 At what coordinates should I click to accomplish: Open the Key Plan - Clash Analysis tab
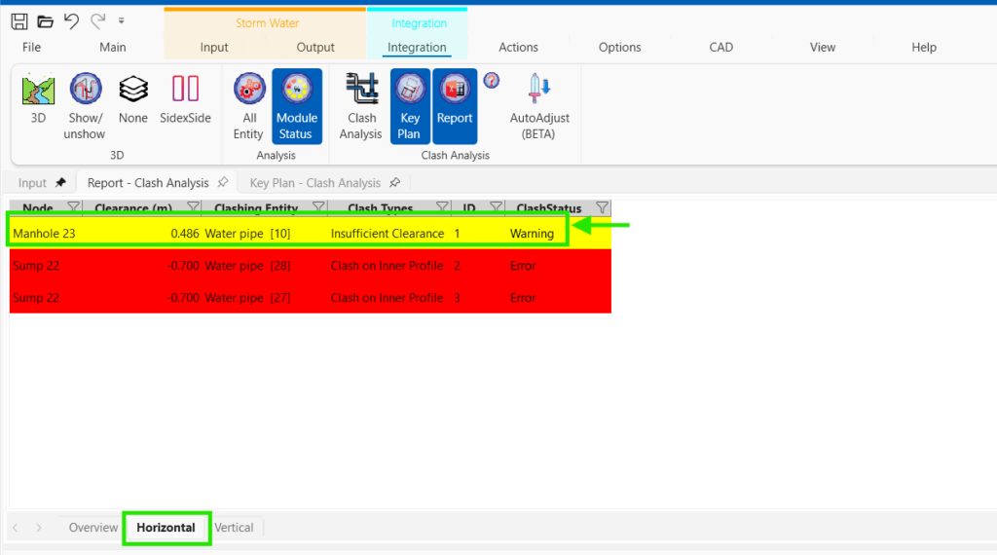tap(315, 183)
